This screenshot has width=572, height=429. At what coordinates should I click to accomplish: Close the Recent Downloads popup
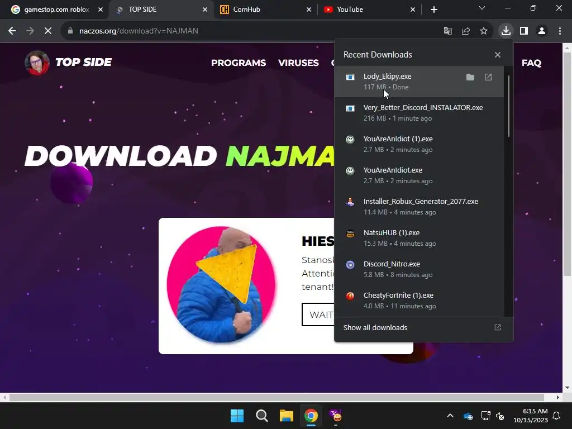point(498,55)
